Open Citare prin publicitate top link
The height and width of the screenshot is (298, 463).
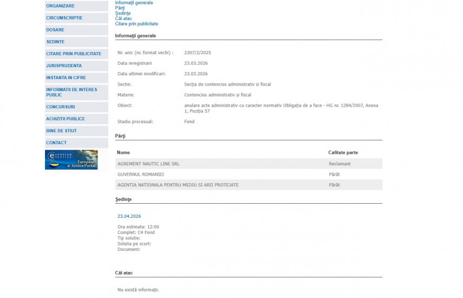point(136,24)
